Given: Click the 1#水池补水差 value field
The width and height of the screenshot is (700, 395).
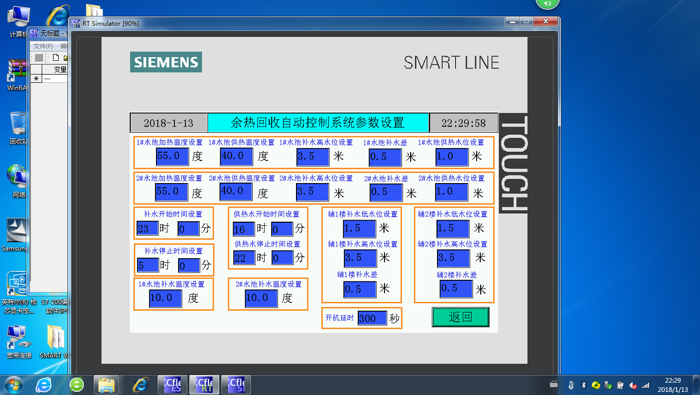Looking at the screenshot, I should 385,157.
